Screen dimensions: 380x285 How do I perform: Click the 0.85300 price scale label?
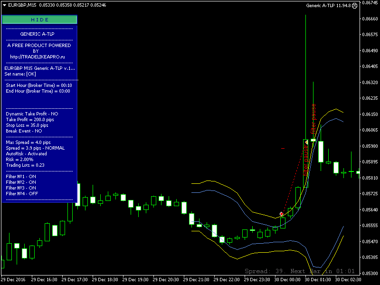pyautogui.click(x=370, y=274)
